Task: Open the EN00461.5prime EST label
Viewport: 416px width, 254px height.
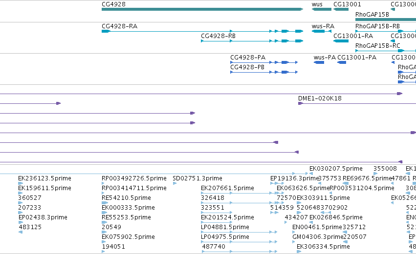Action: (317, 227)
